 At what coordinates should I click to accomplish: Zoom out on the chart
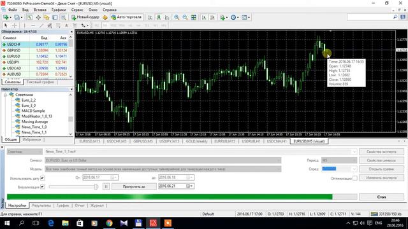coord(185,17)
